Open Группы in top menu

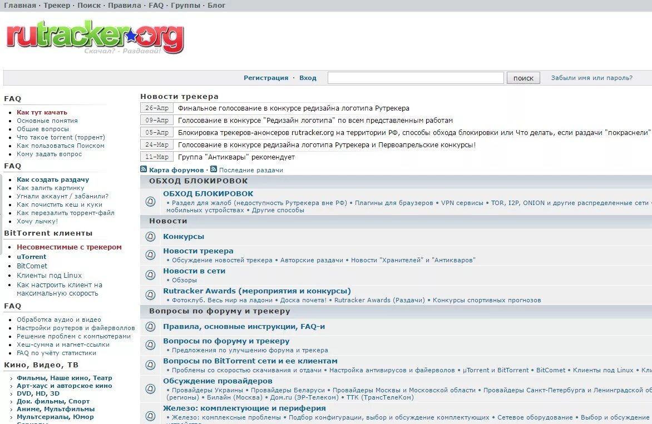185,6
